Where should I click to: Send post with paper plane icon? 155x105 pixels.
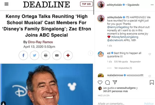115,82
